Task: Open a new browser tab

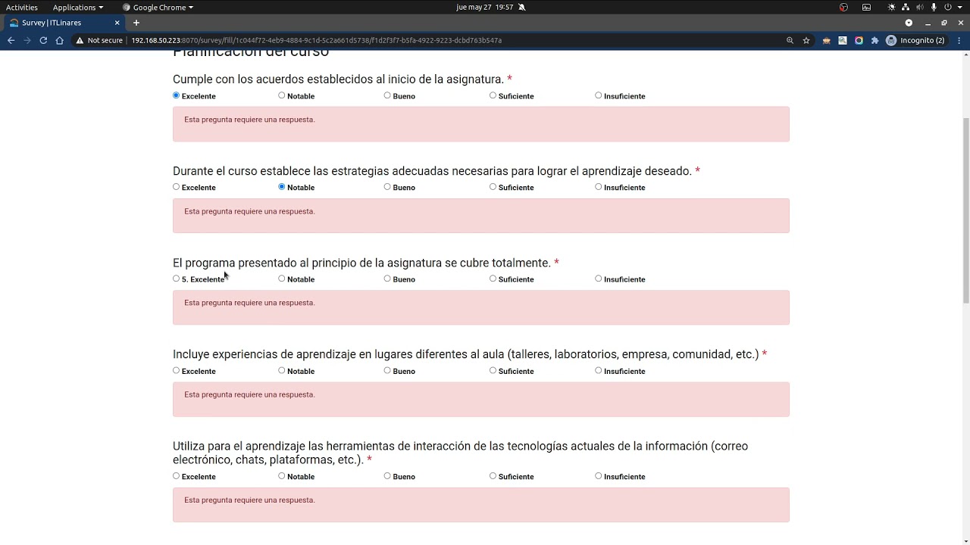Action: [x=136, y=23]
